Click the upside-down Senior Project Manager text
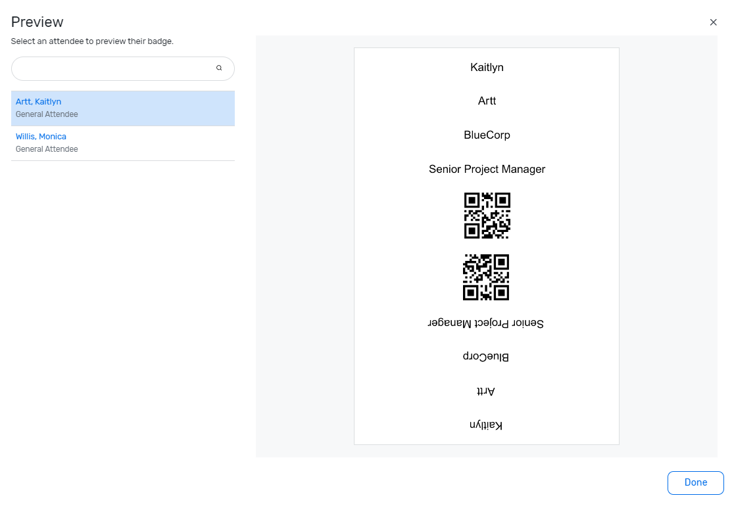 click(486, 323)
